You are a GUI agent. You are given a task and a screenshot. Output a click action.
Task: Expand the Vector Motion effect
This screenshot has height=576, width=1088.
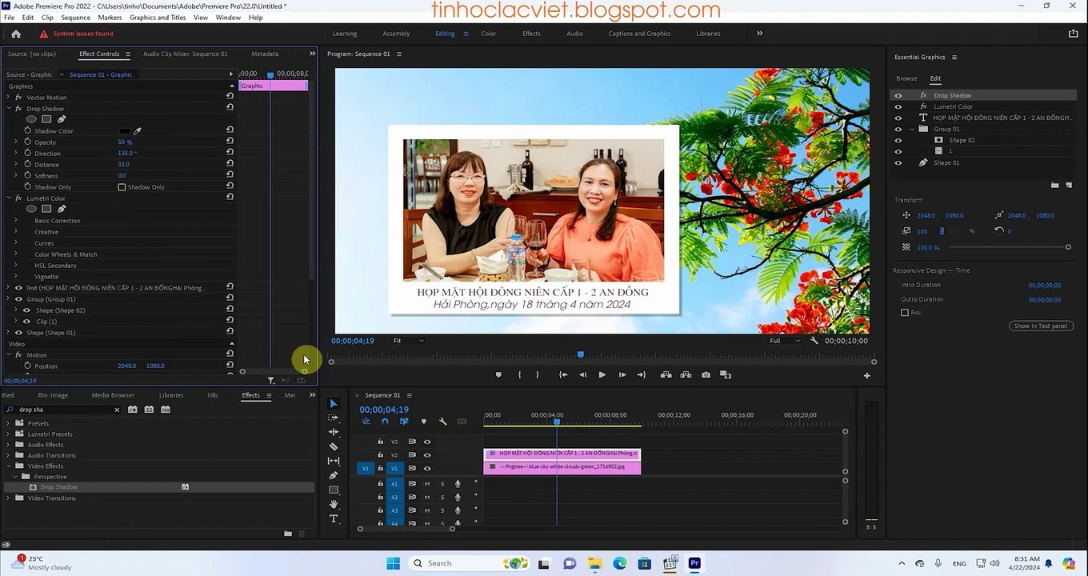tap(9, 98)
